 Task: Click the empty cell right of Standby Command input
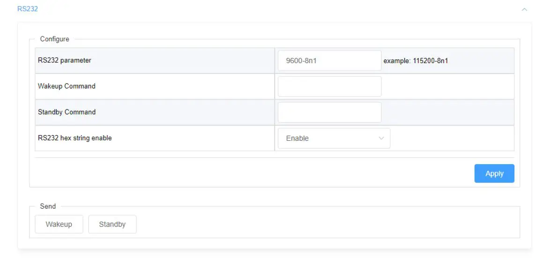click(448, 112)
